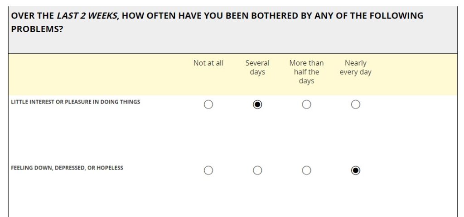
Task: Click the italic 'LAST 2 WEEKS' heading text
Action: (x=87, y=16)
